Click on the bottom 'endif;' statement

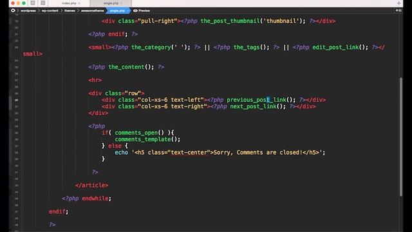click(59, 211)
